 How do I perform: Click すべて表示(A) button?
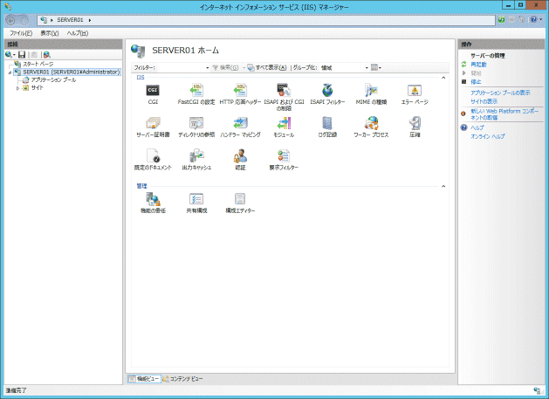coord(267,67)
